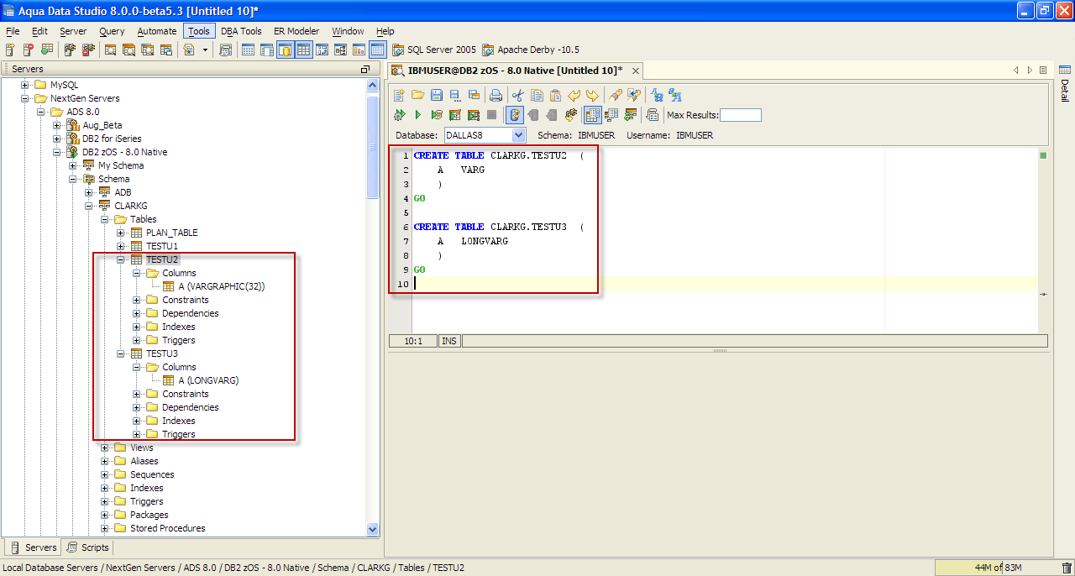The width and height of the screenshot is (1075, 576).
Task: Toggle the auto-commit database icon
Action: (x=517, y=114)
